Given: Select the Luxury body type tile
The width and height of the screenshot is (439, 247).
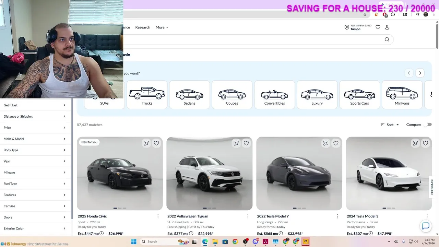Looking at the screenshot, I should [317, 95].
